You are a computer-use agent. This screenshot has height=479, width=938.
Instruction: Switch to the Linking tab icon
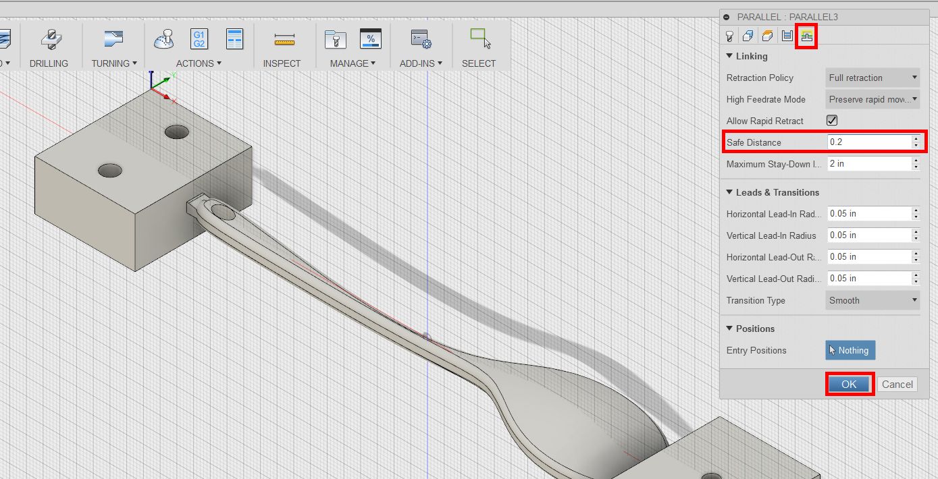[x=806, y=36]
